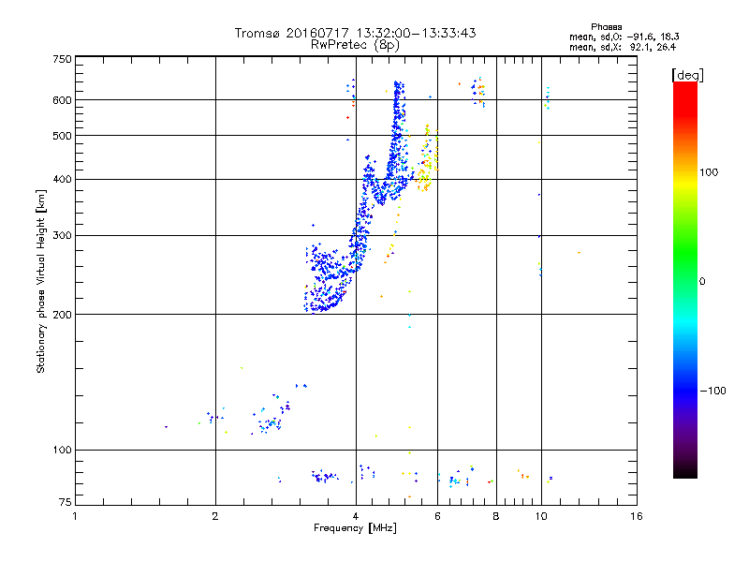This screenshot has height=562, width=749.
Task: Click the colorbar label "0"
Action: pyautogui.click(x=702, y=282)
